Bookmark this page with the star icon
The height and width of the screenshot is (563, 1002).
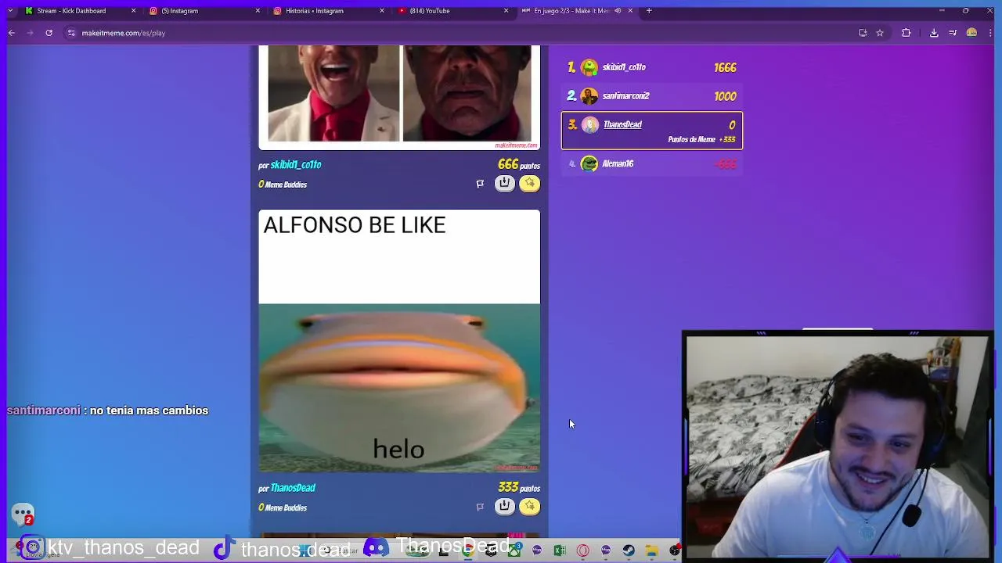[880, 33]
